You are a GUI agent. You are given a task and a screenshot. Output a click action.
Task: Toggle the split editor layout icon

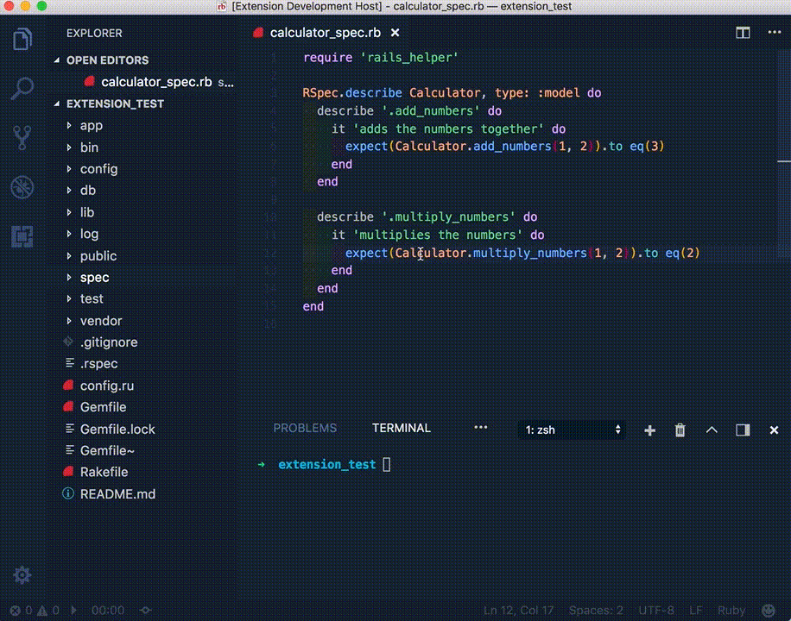[743, 32]
